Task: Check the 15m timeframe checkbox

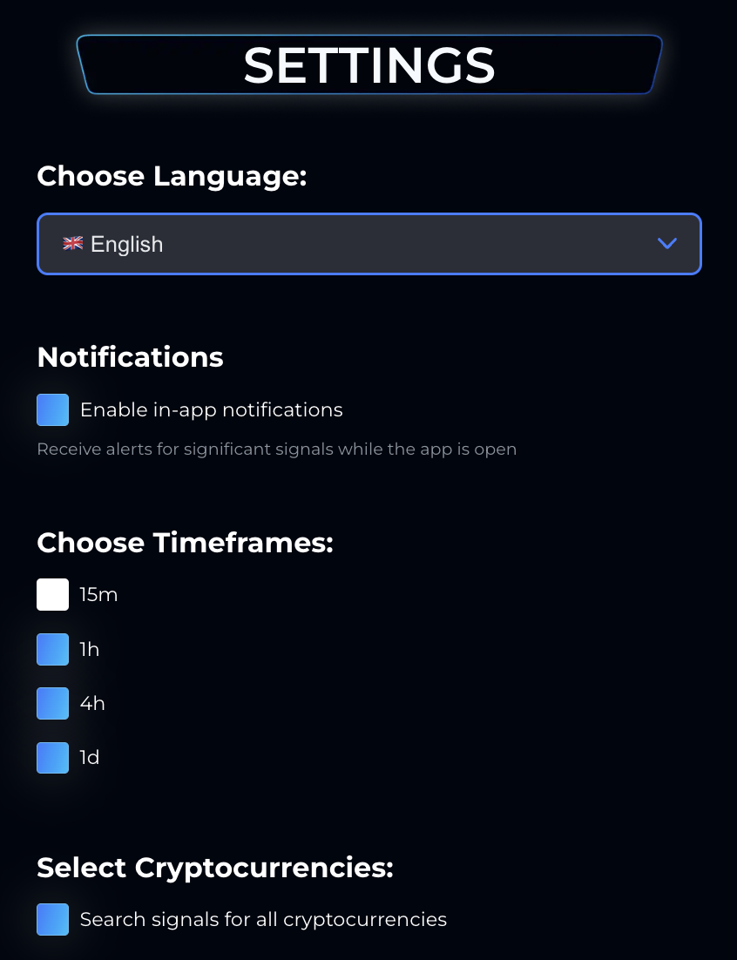Action: pyautogui.click(x=53, y=595)
